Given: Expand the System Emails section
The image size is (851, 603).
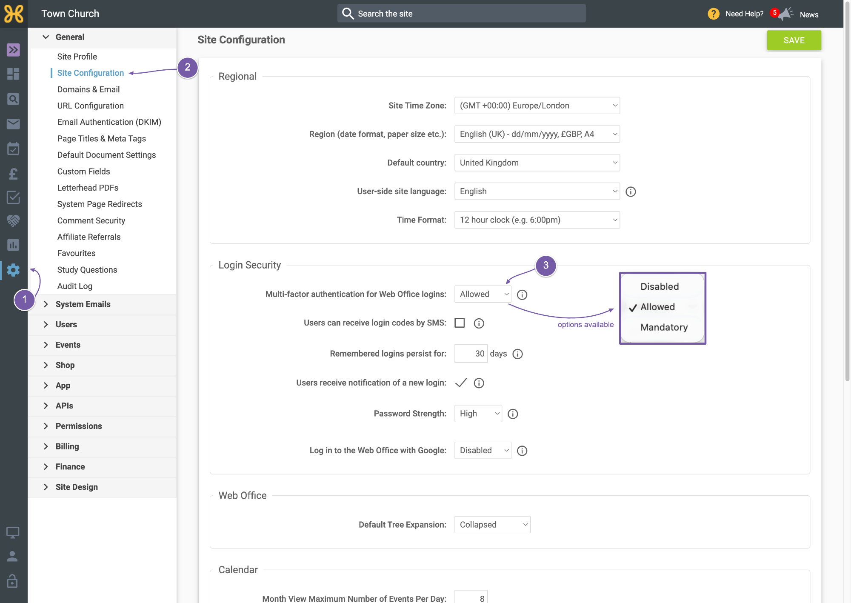Looking at the screenshot, I should pyautogui.click(x=102, y=304).
